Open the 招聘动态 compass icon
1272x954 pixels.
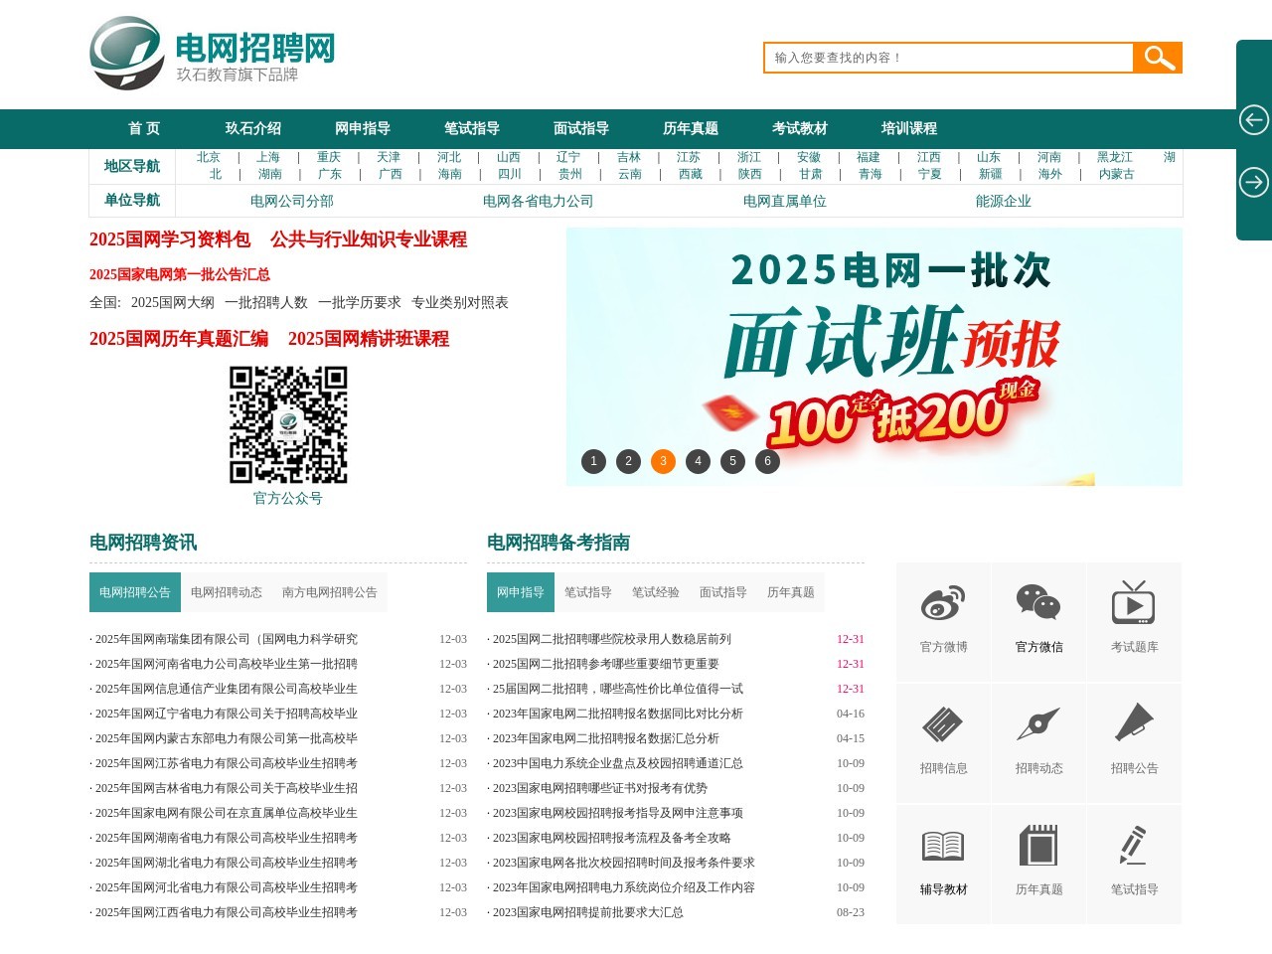pos(1037,725)
